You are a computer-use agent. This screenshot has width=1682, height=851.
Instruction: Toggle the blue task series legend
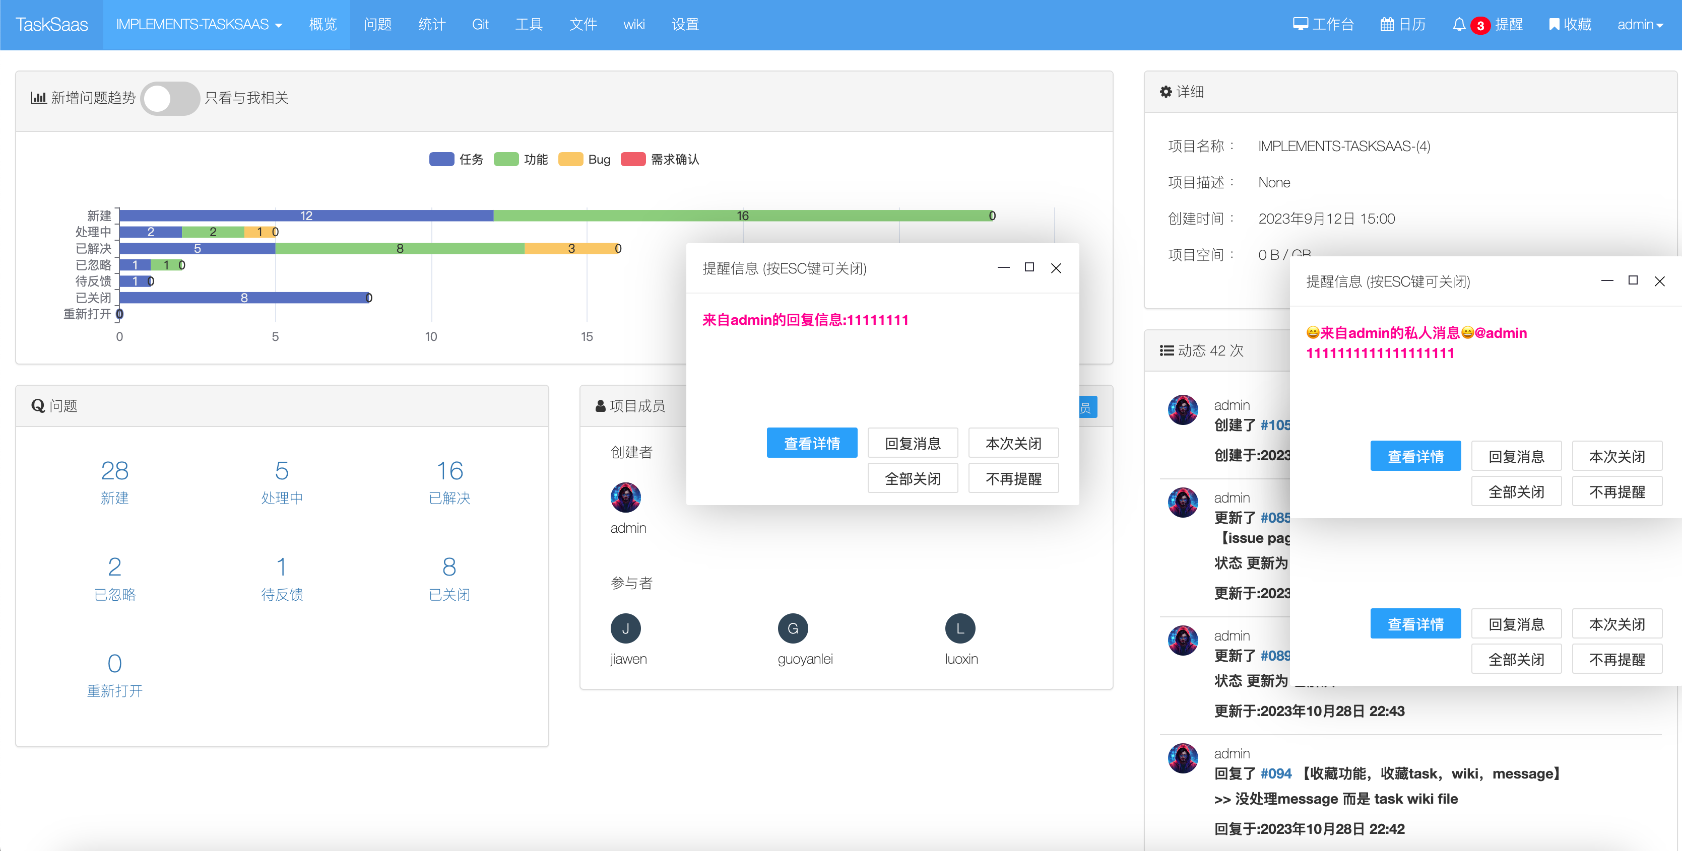[x=442, y=159]
